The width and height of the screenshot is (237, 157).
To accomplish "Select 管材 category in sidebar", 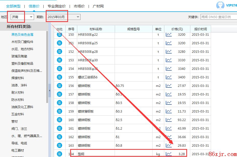I will (15, 121).
